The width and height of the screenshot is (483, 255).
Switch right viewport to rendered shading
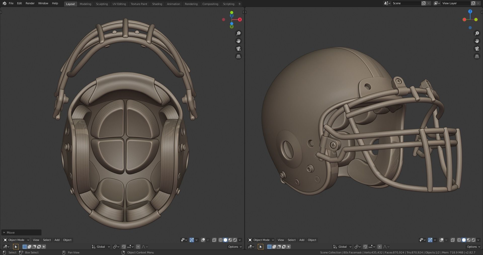click(473, 240)
